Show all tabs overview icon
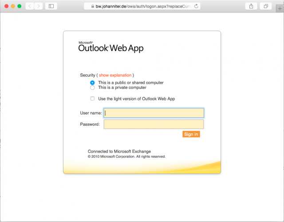This screenshot has width=284, height=222. 266,6
